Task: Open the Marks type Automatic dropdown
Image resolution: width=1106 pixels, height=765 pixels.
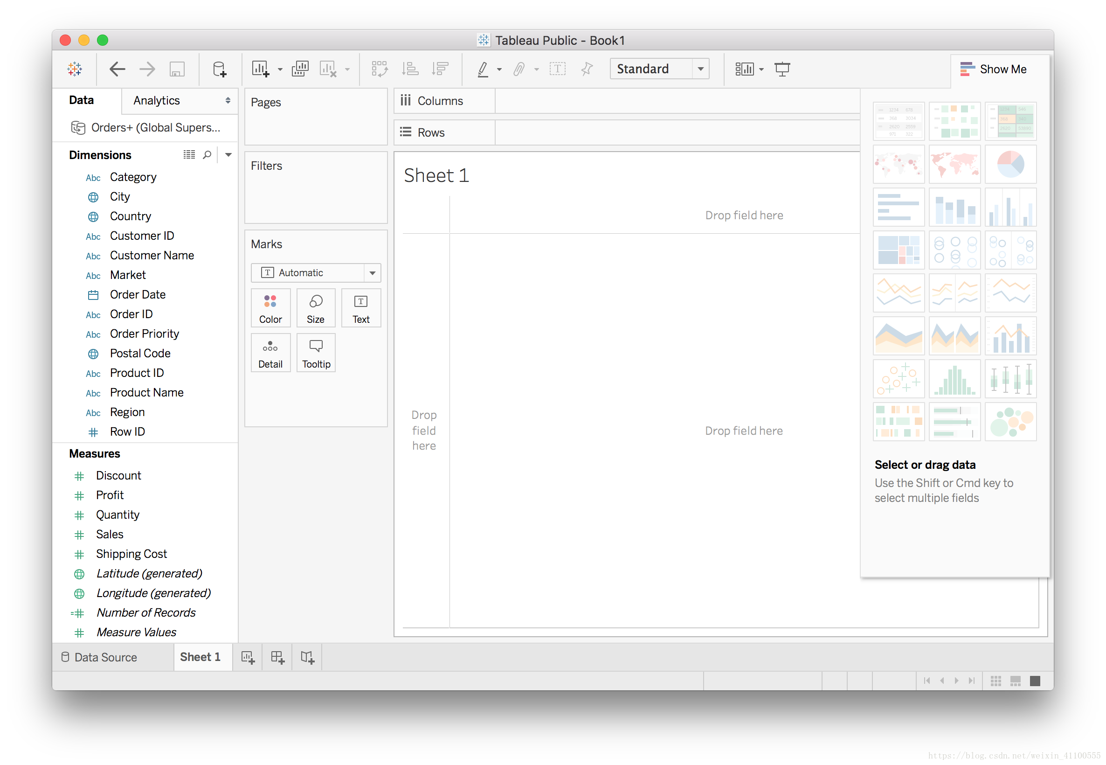Action: point(316,273)
